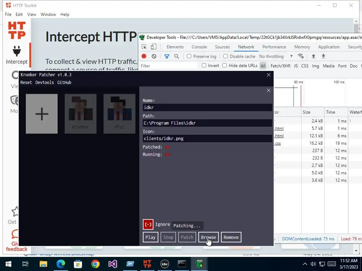Sort network table by Size column header
This screenshot has height=271, width=362.
[x=313, y=112]
